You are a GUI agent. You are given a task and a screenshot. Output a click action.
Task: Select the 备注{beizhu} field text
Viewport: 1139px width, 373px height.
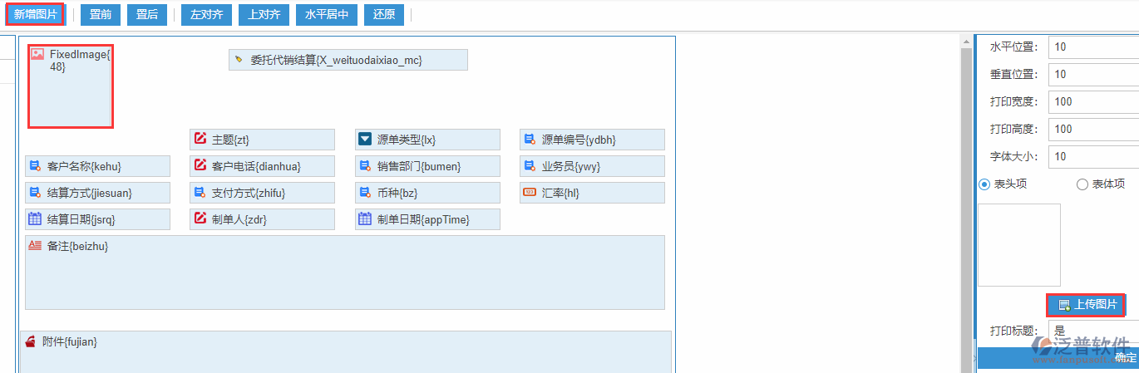(x=77, y=246)
